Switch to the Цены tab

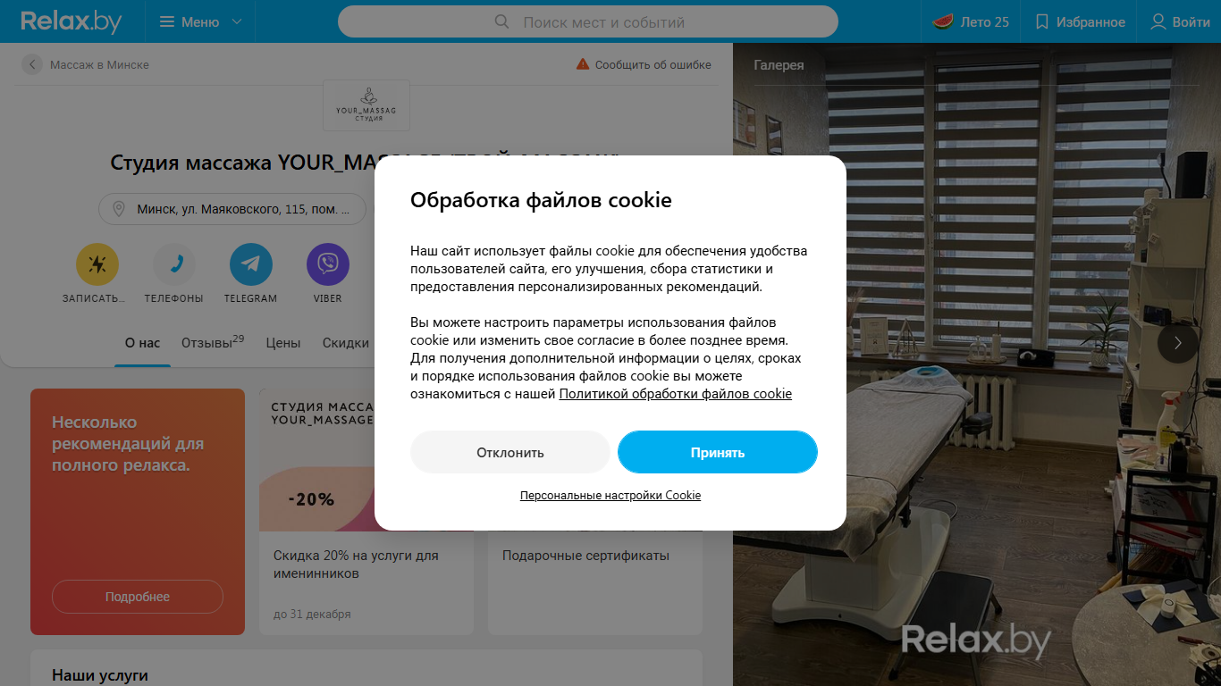[x=283, y=343]
